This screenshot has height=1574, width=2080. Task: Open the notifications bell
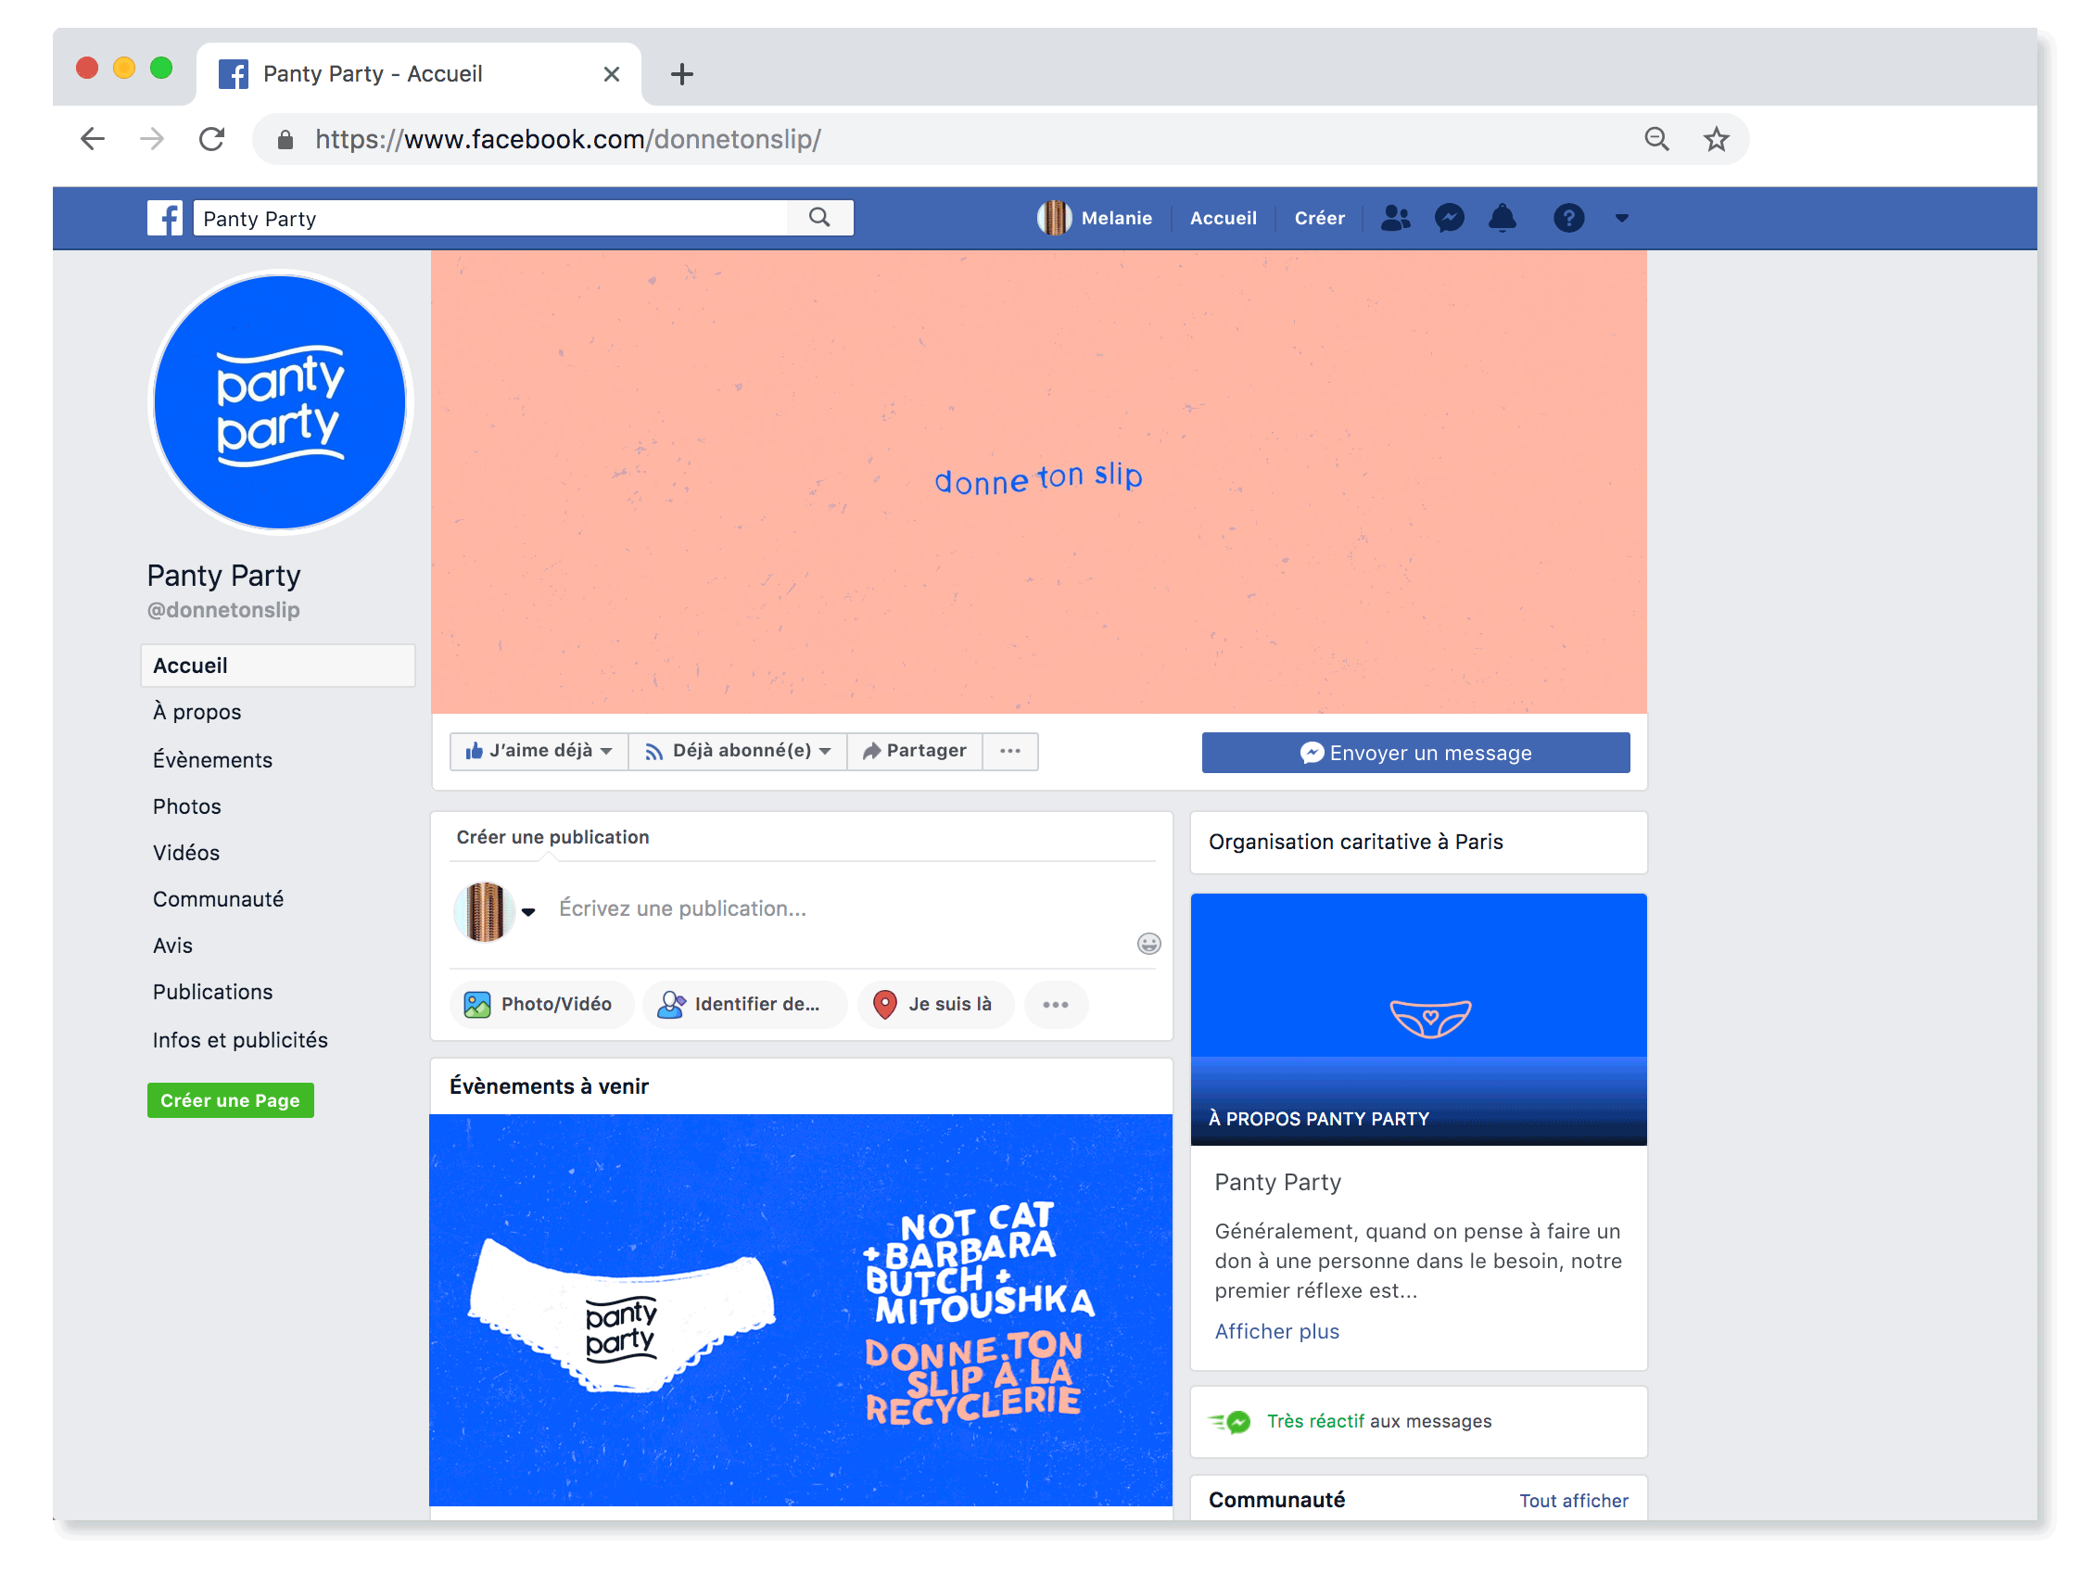point(1503,218)
